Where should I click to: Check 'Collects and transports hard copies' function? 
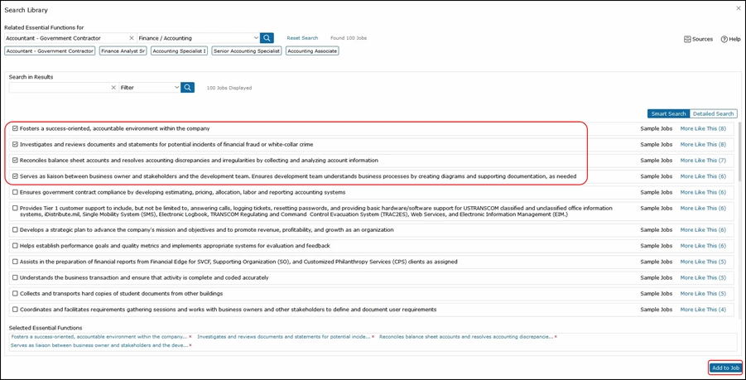click(15, 293)
